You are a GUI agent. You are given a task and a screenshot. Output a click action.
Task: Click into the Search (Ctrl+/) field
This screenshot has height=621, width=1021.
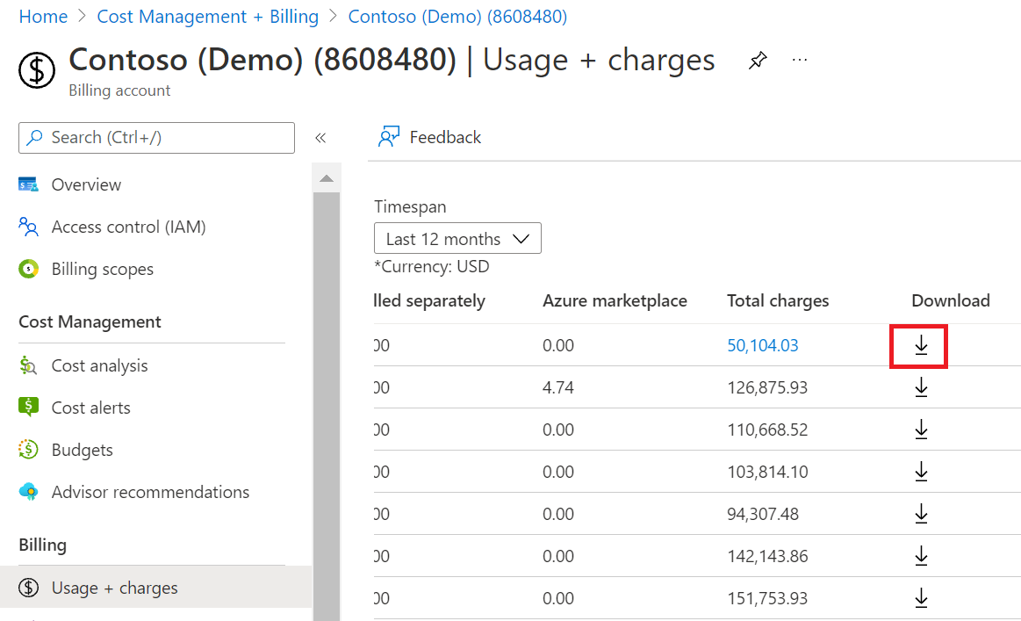pyautogui.click(x=156, y=138)
